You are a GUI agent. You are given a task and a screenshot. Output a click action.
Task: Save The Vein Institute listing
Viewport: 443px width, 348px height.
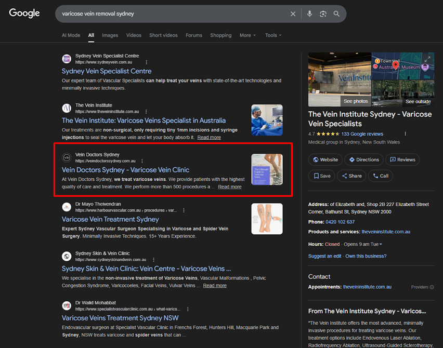[x=321, y=176]
